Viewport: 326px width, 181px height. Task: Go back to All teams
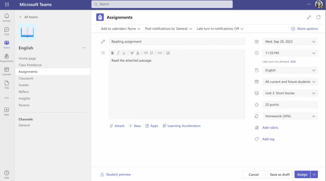tap(29, 17)
